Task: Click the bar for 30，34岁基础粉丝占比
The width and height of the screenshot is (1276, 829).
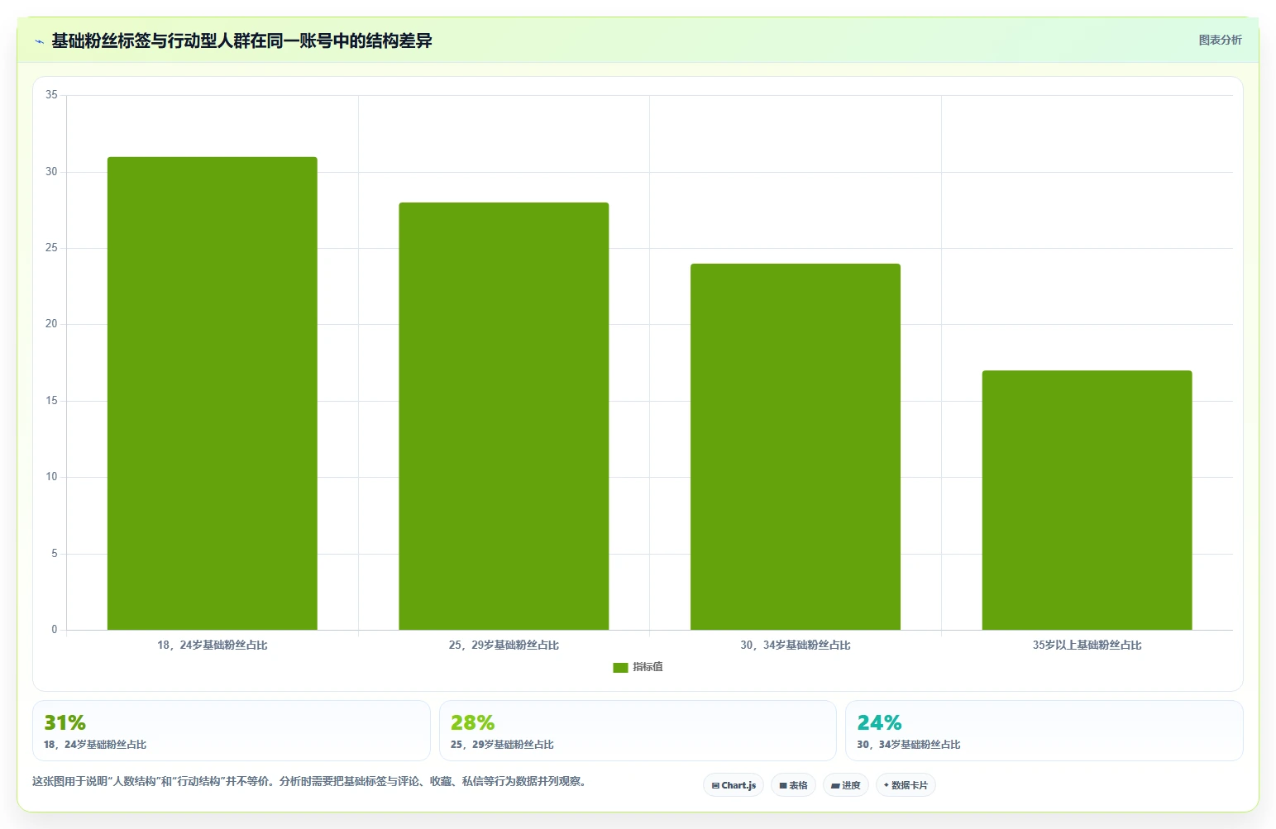Action: coord(796,447)
